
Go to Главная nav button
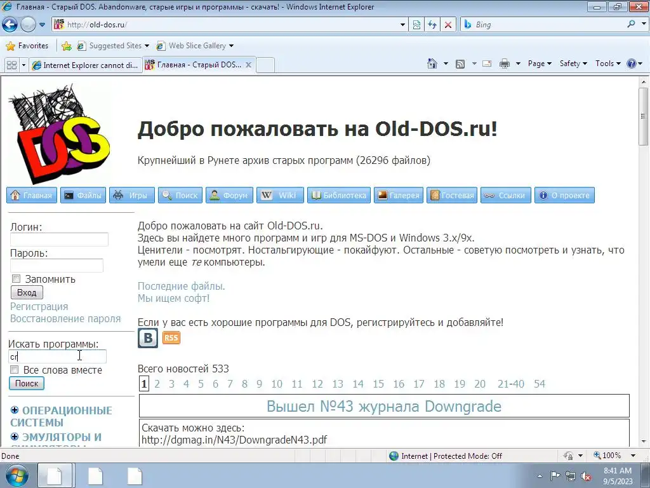point(32,196)
